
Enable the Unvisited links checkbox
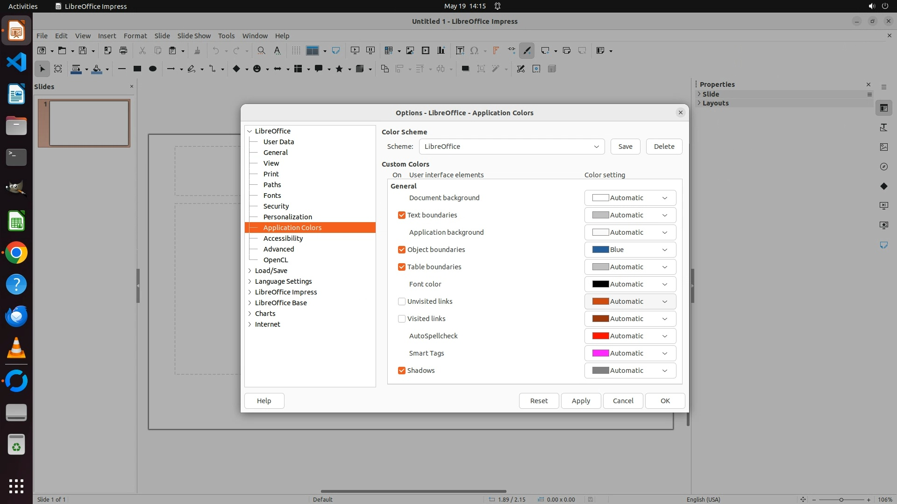(x=401, y=301)
